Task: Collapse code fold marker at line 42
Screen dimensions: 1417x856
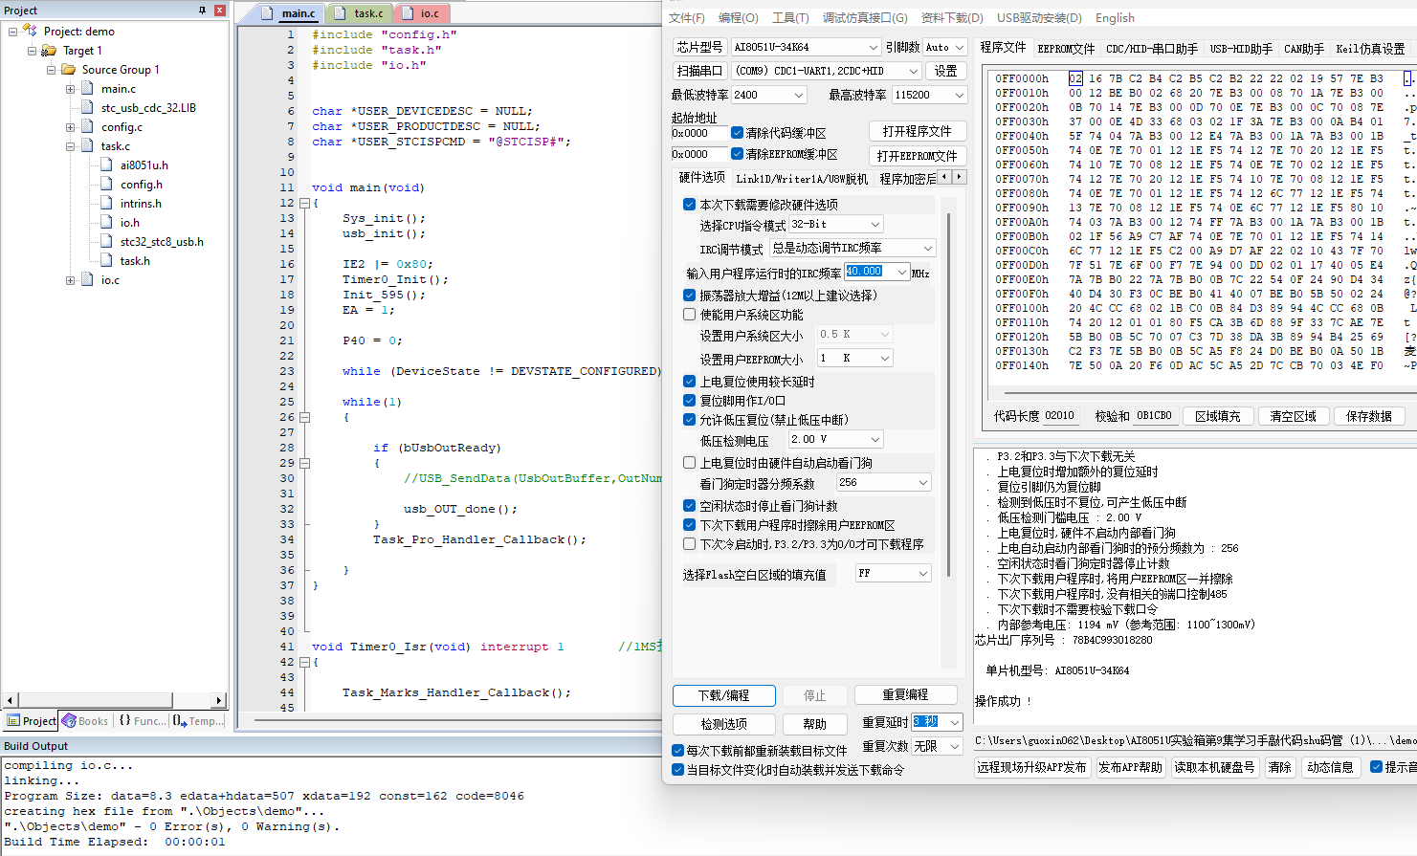Action: [304, 662]
